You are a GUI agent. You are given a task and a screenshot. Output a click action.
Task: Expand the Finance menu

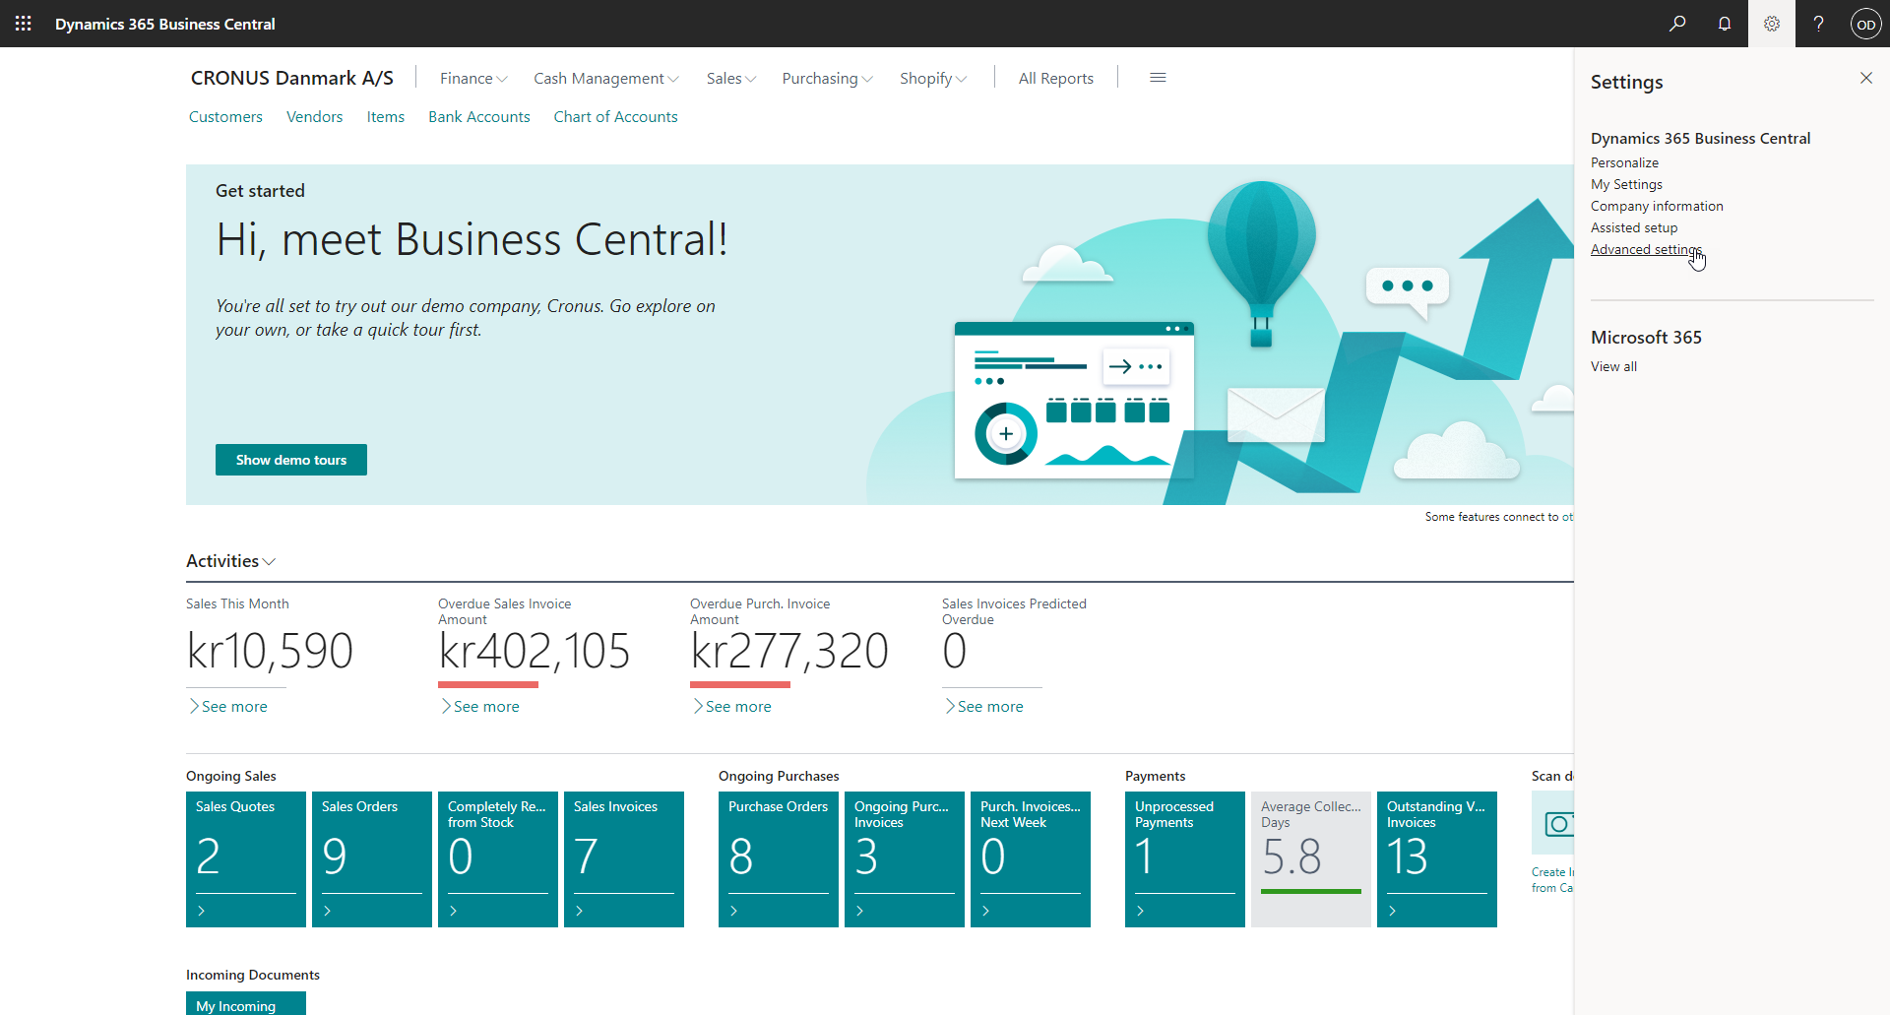point(473,78)
